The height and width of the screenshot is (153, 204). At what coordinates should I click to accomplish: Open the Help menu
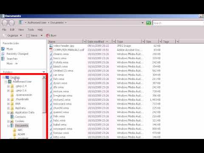point(40,30)
